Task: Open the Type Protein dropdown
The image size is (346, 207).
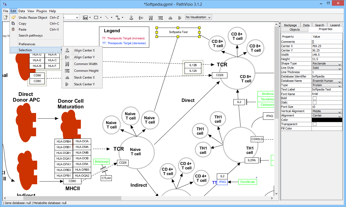Action: [x=327, y=85]
